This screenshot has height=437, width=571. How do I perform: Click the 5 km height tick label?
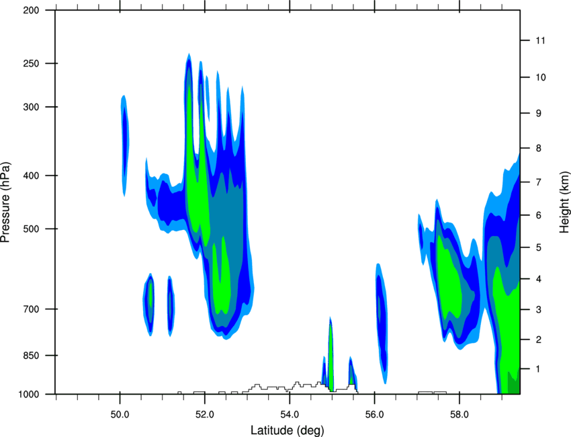pos(539,247)
